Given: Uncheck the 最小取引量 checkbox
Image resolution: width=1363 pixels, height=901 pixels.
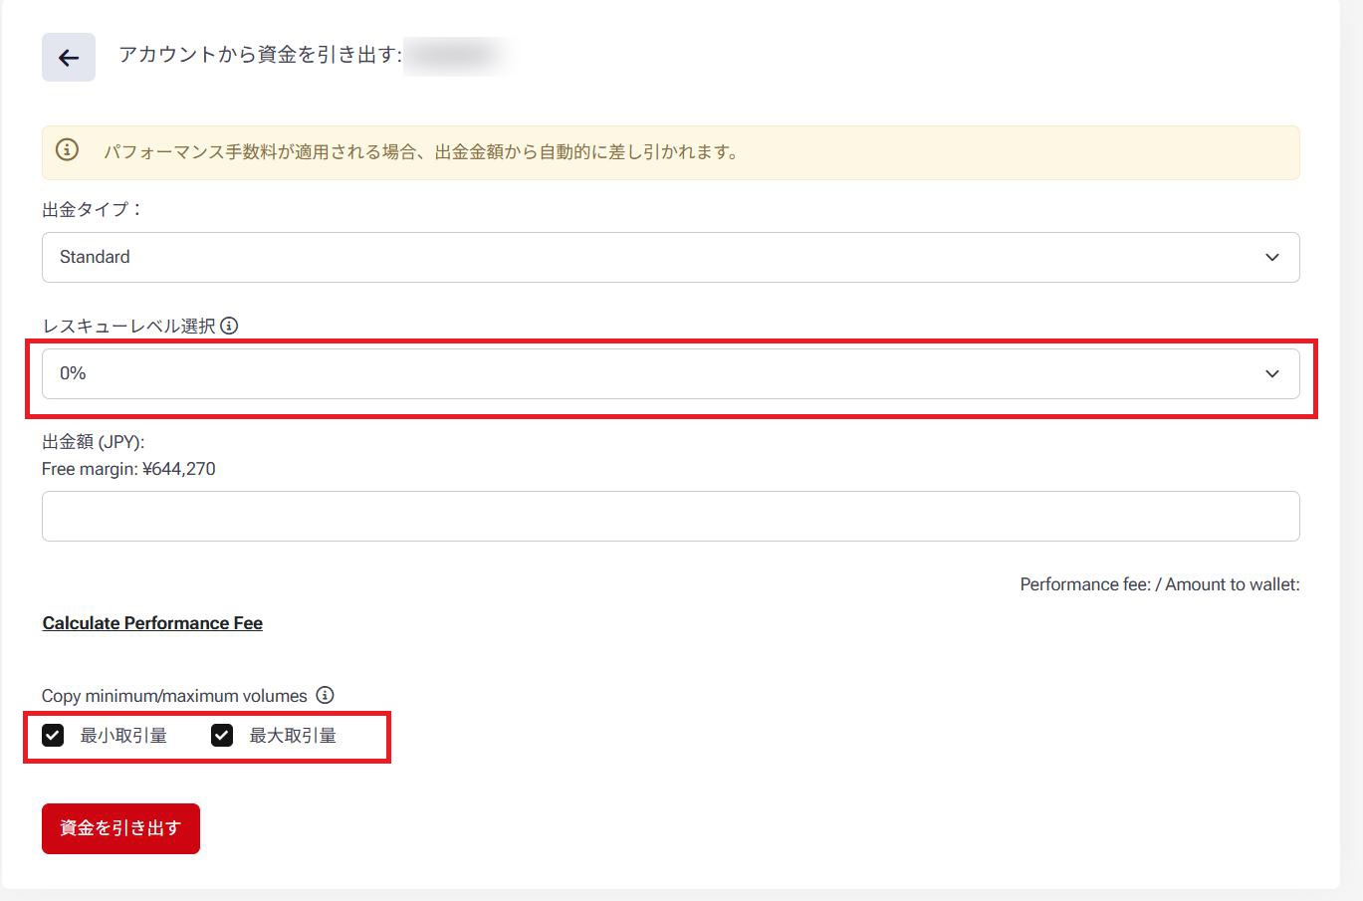Looking at the screenshot, I should [x=53, y=736].
